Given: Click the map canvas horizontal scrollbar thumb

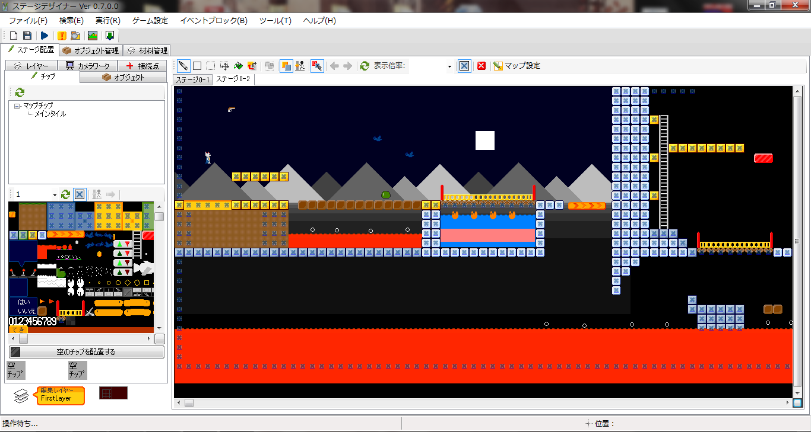Looking at the screenshot, I should point(189,403).
